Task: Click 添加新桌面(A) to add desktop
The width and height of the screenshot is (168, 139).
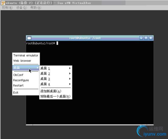Action: click(55, 91)
